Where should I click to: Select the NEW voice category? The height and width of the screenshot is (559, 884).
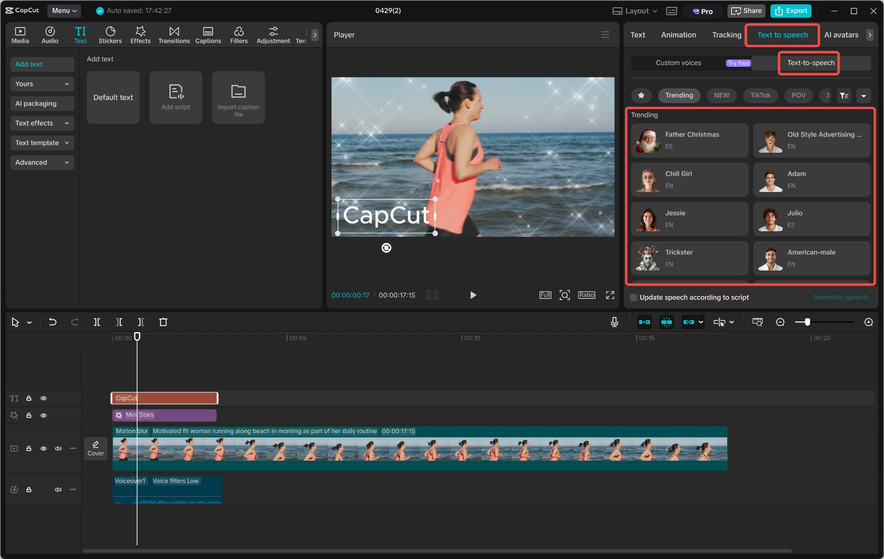coord(721,95)
